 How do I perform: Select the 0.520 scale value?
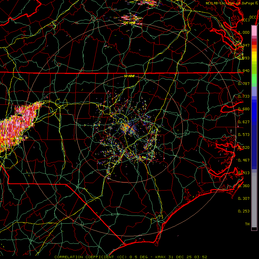click(x=244, y=147)
